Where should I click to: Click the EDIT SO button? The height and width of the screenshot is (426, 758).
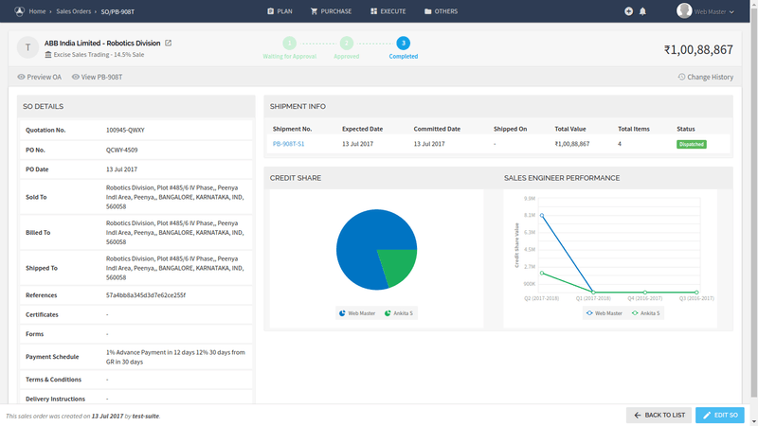click(719, 415)
